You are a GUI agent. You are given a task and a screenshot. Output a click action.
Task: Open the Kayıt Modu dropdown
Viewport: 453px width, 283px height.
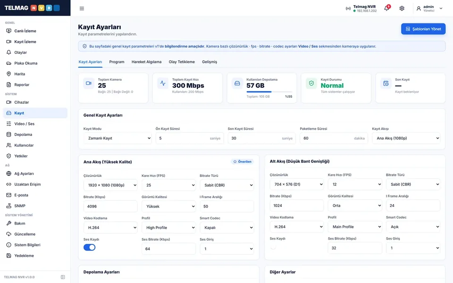click(117, 138)
